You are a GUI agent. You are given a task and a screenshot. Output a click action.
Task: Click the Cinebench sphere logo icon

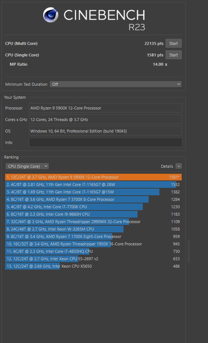point(51,15)
